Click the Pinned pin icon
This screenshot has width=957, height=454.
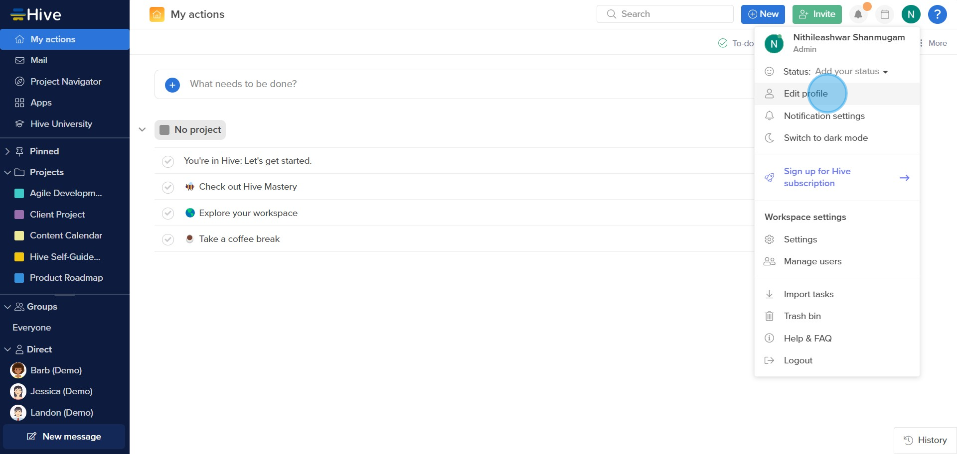coord(19,151)
